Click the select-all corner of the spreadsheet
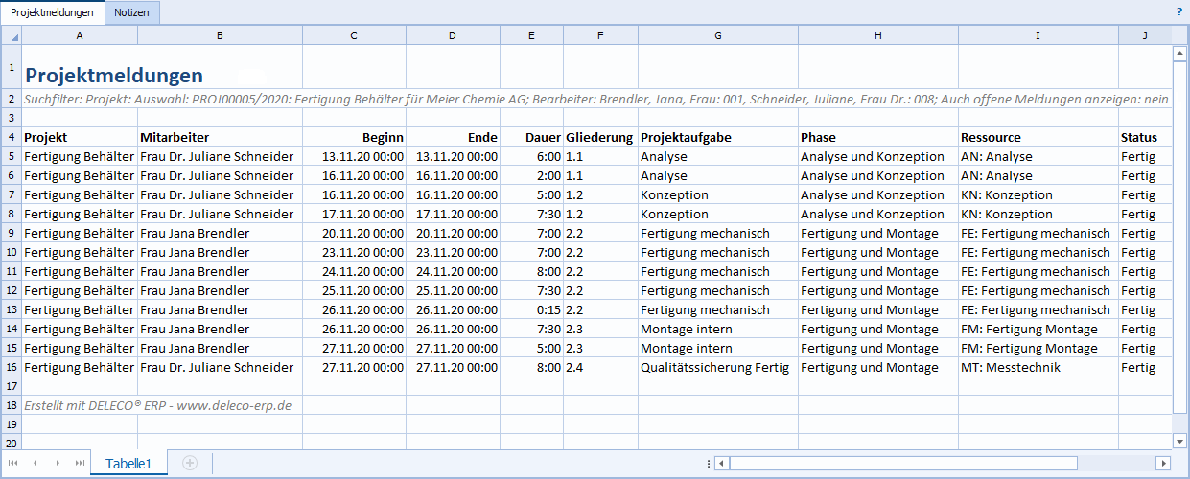 11,35
